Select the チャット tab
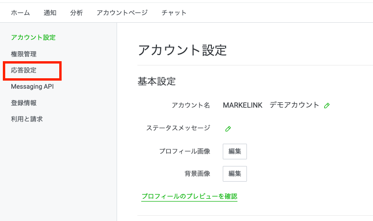This screenshot has width=373, height=221. tap(174, 13)
